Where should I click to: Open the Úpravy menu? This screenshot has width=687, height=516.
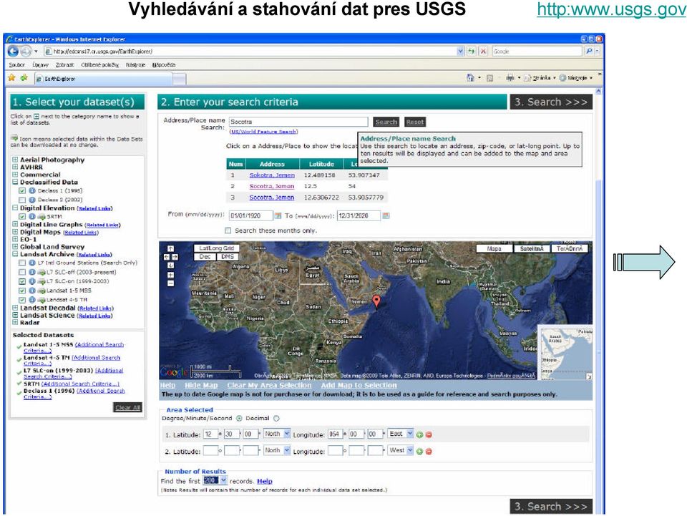(40, 65)
